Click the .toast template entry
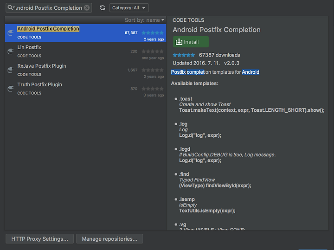The image size is (334, 250). (x=186, y=99)
